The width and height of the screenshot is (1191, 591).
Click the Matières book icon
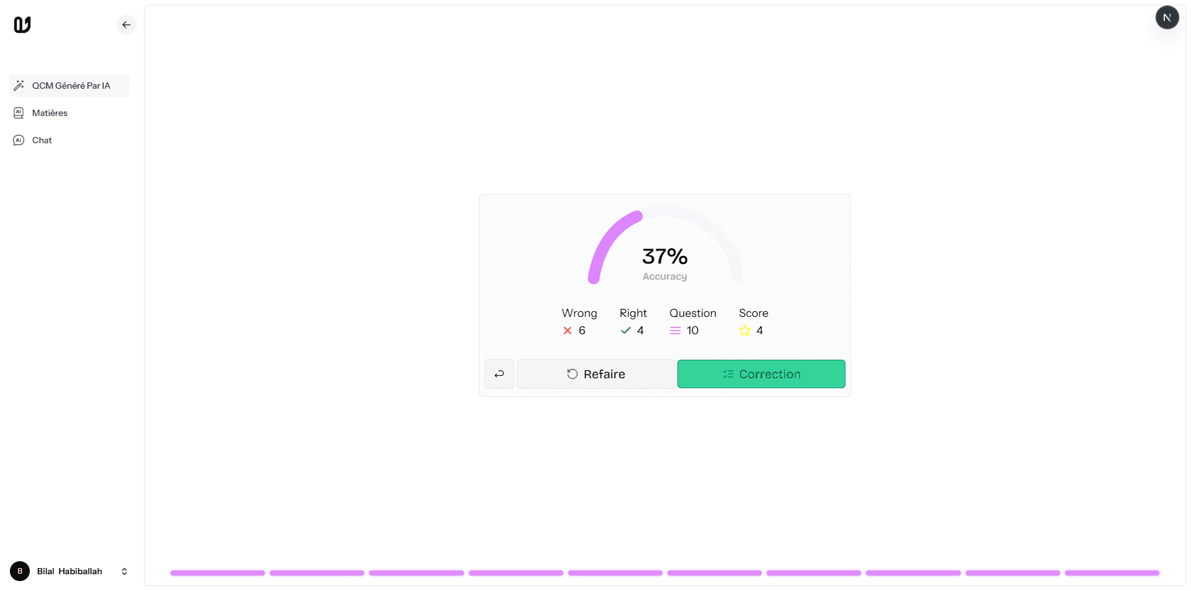(19, 113)
